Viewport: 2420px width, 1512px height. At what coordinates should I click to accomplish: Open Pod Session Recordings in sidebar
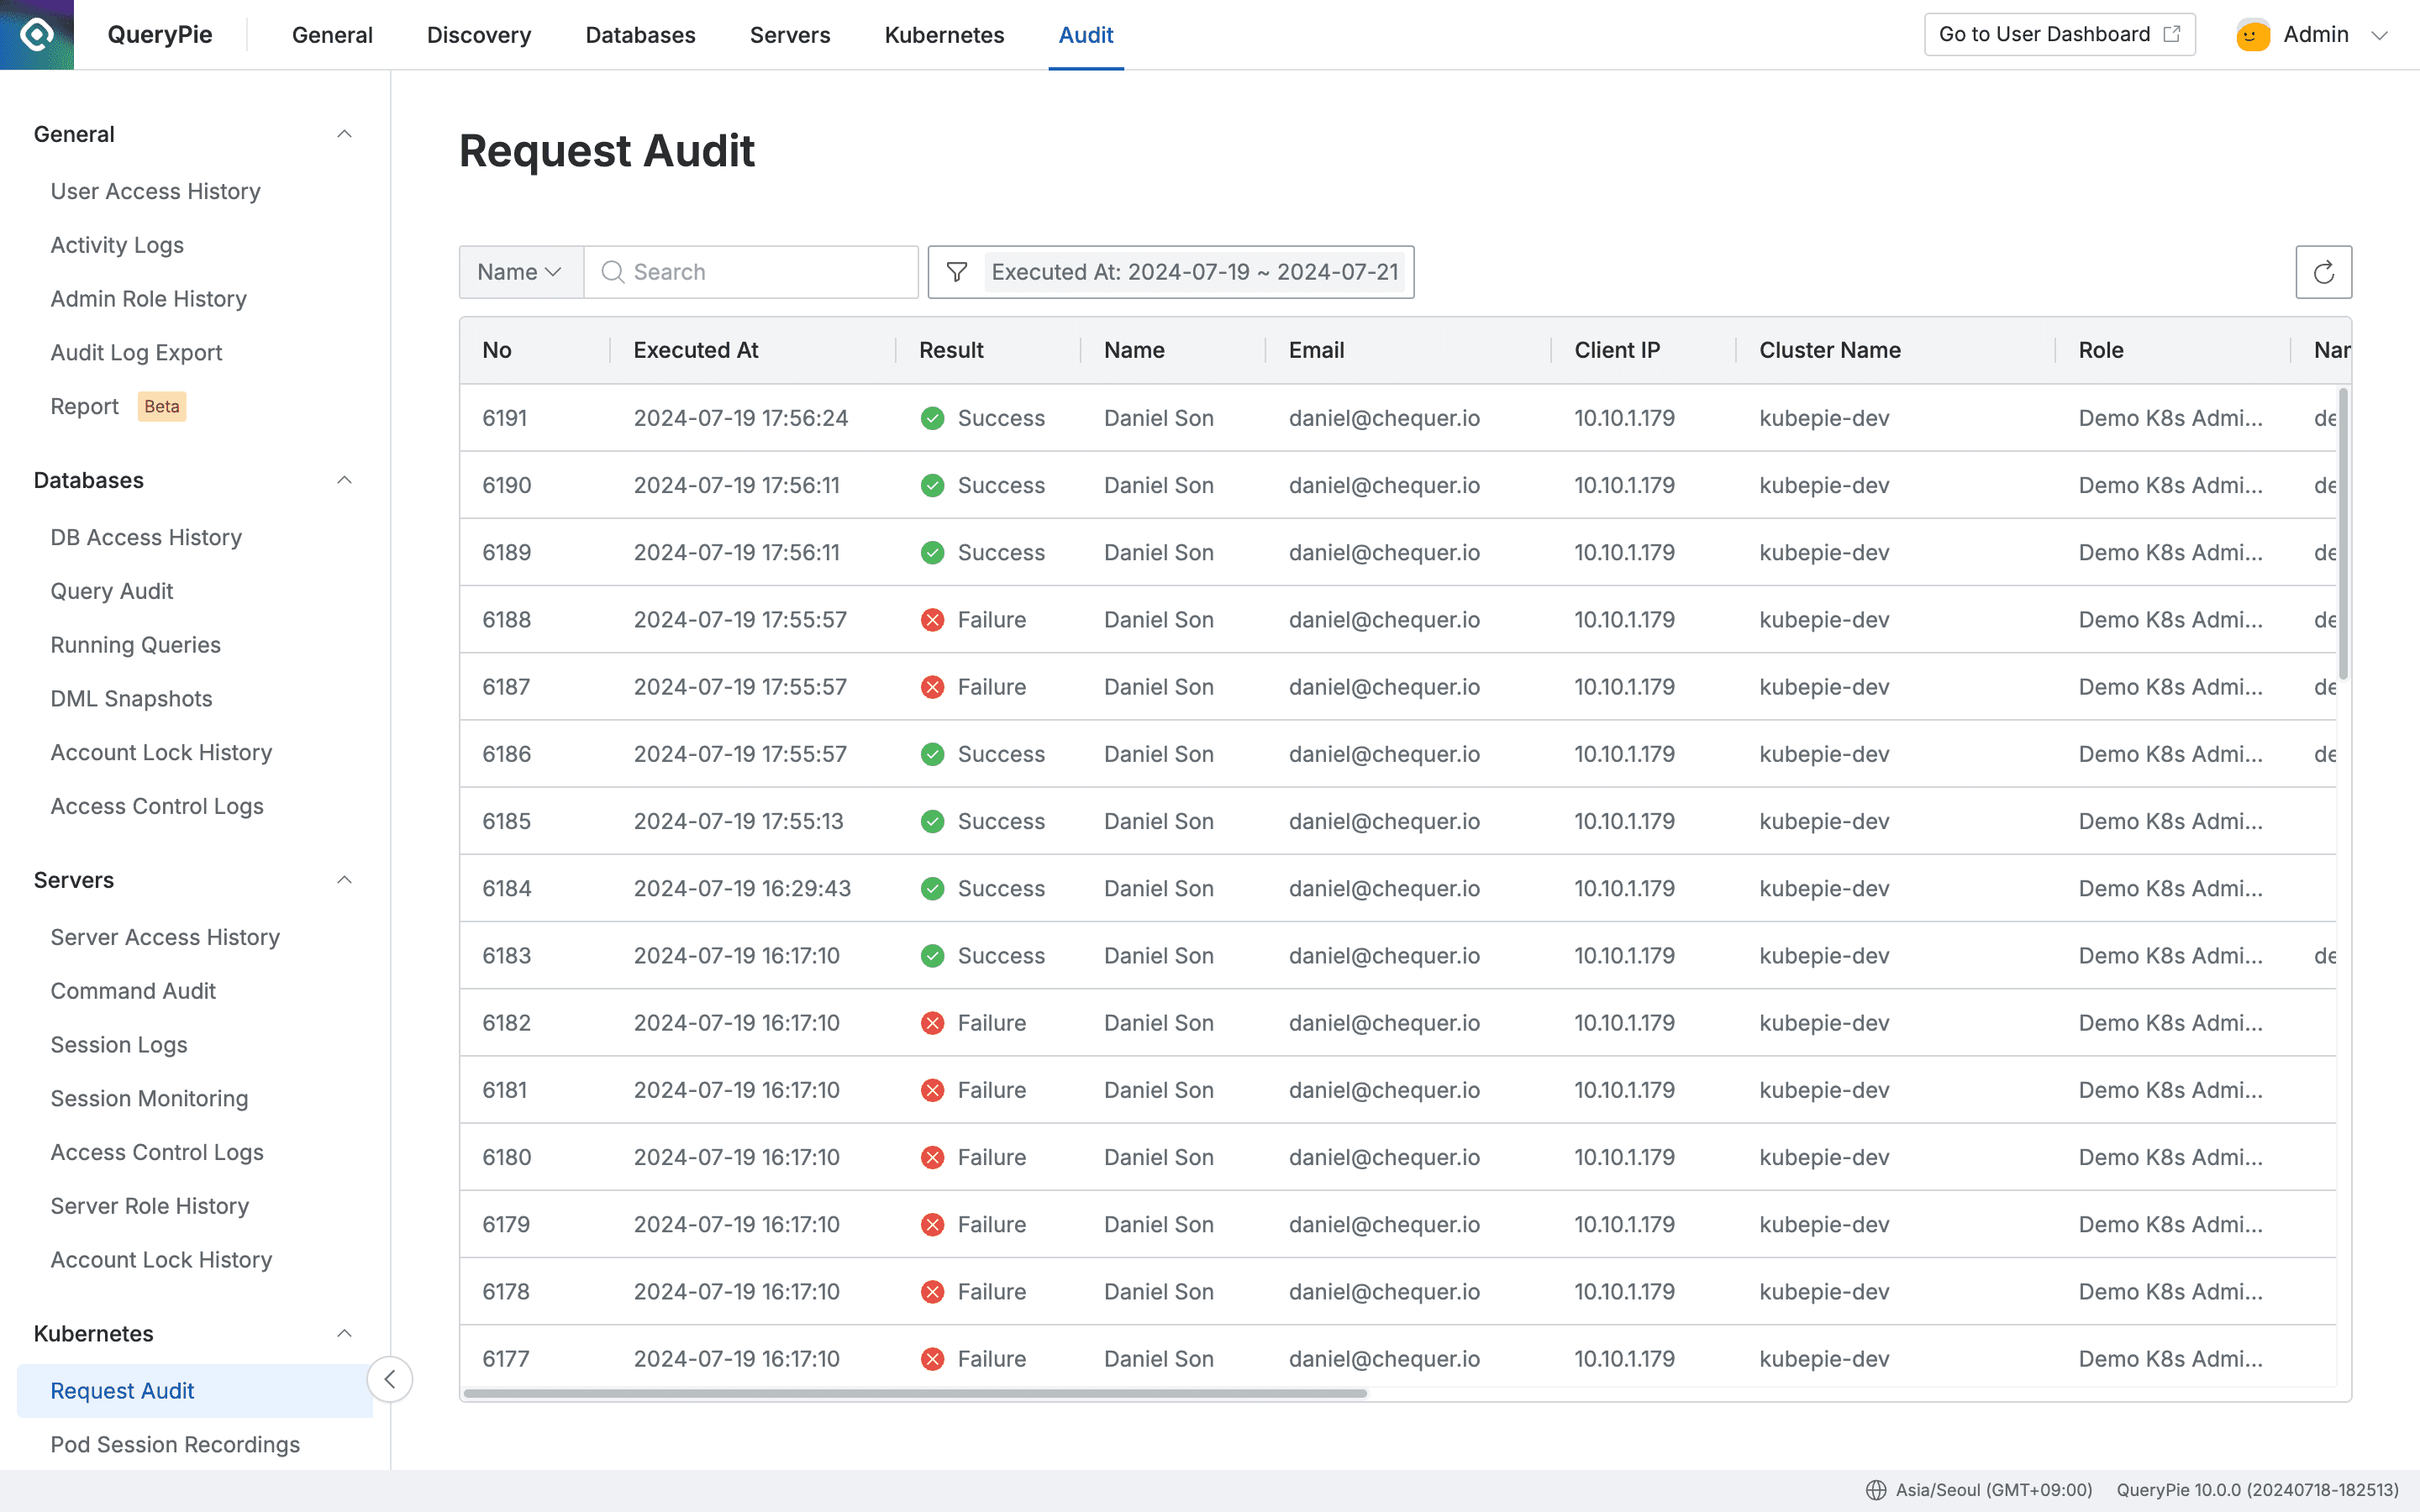(x=175, y=1444)
